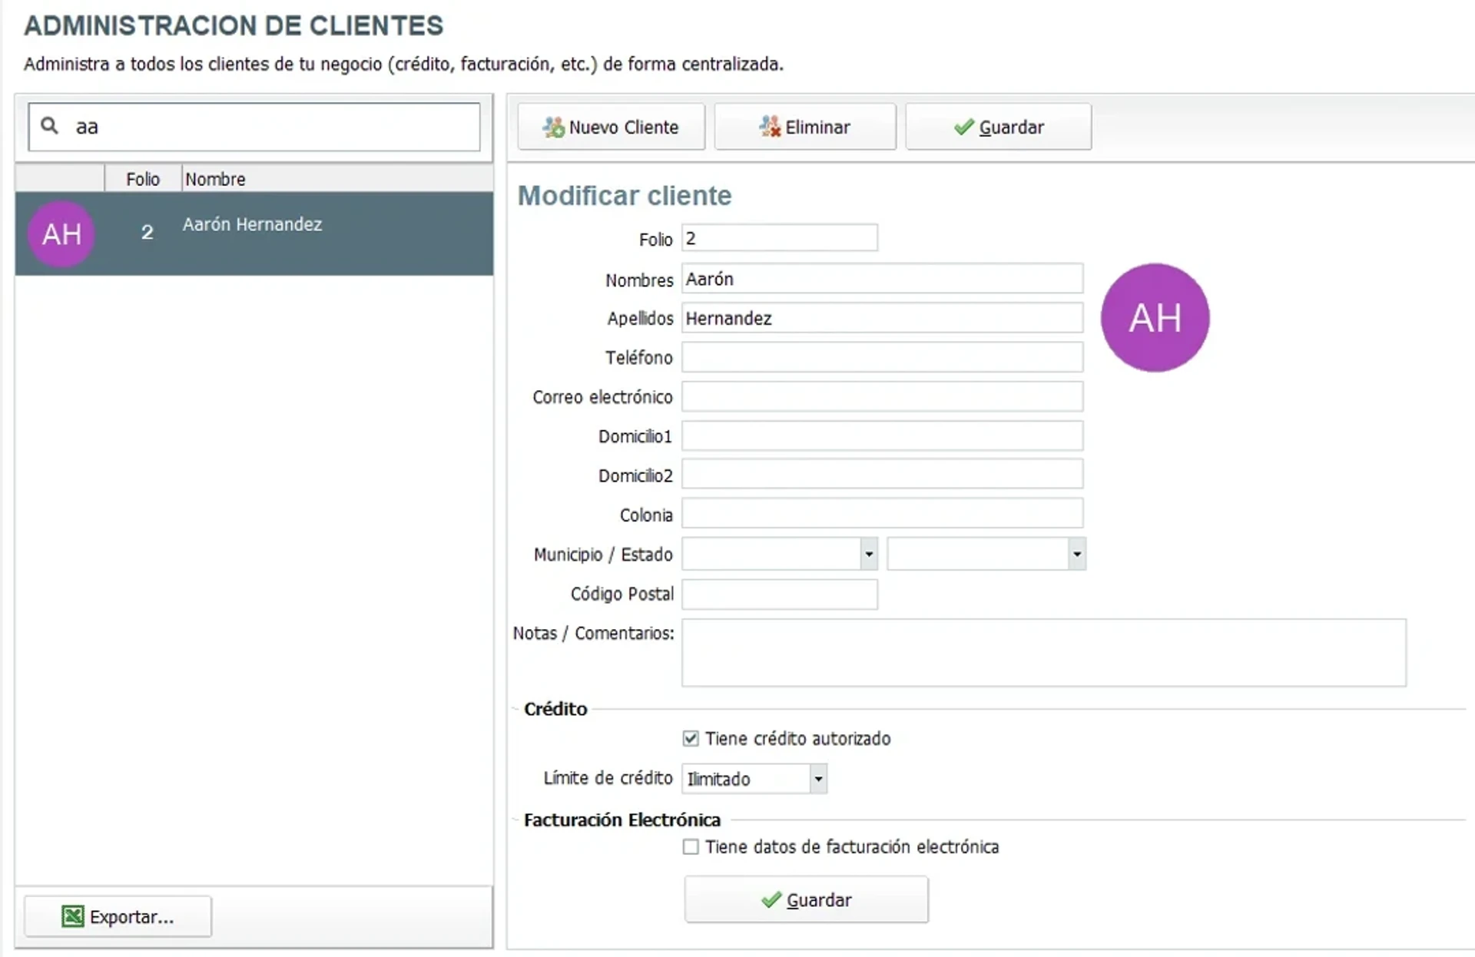Click the magnifying glass search icon

coord(48,126)
